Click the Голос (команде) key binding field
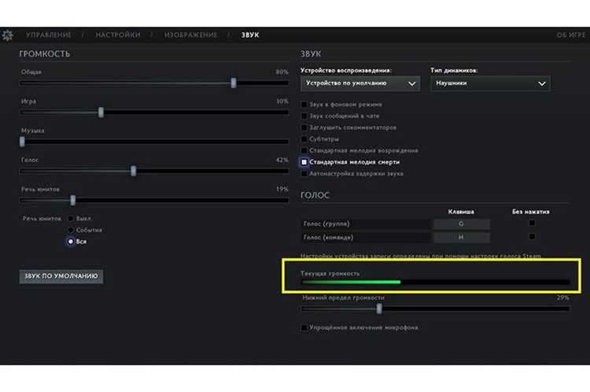This screenshot has width=590, height=392. point(462,237)
